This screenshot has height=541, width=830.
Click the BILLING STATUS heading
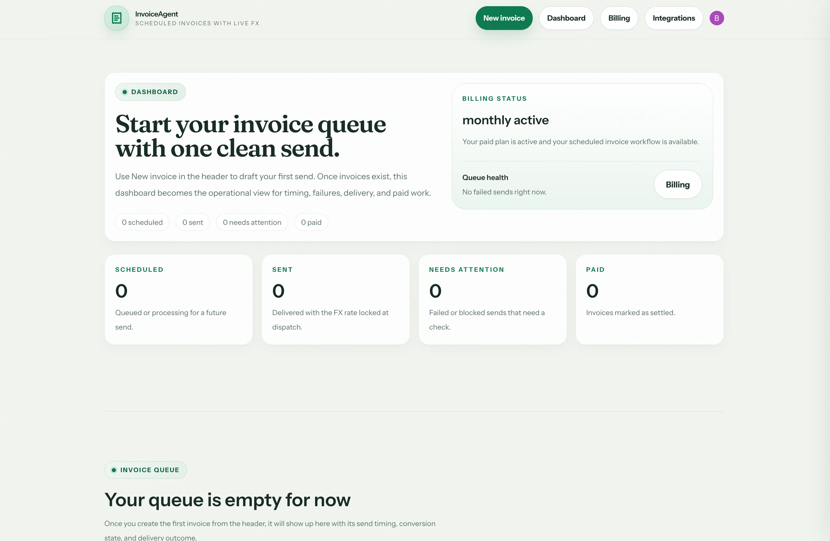pos(495,99)
